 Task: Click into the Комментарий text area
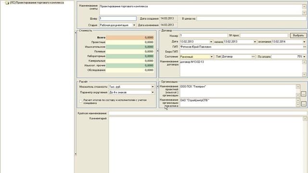pyautogui.click(x=205, y=145)
